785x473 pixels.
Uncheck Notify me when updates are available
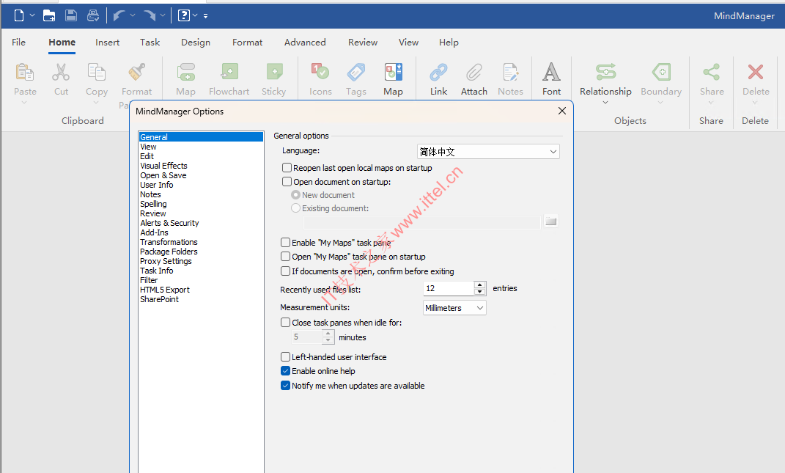pyautogui.click(x=285, y=385)
